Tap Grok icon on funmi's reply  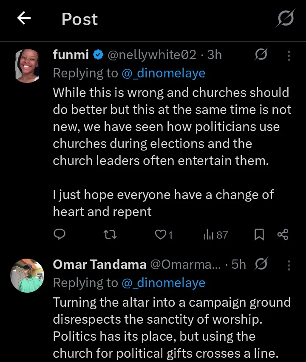[261, 55]
